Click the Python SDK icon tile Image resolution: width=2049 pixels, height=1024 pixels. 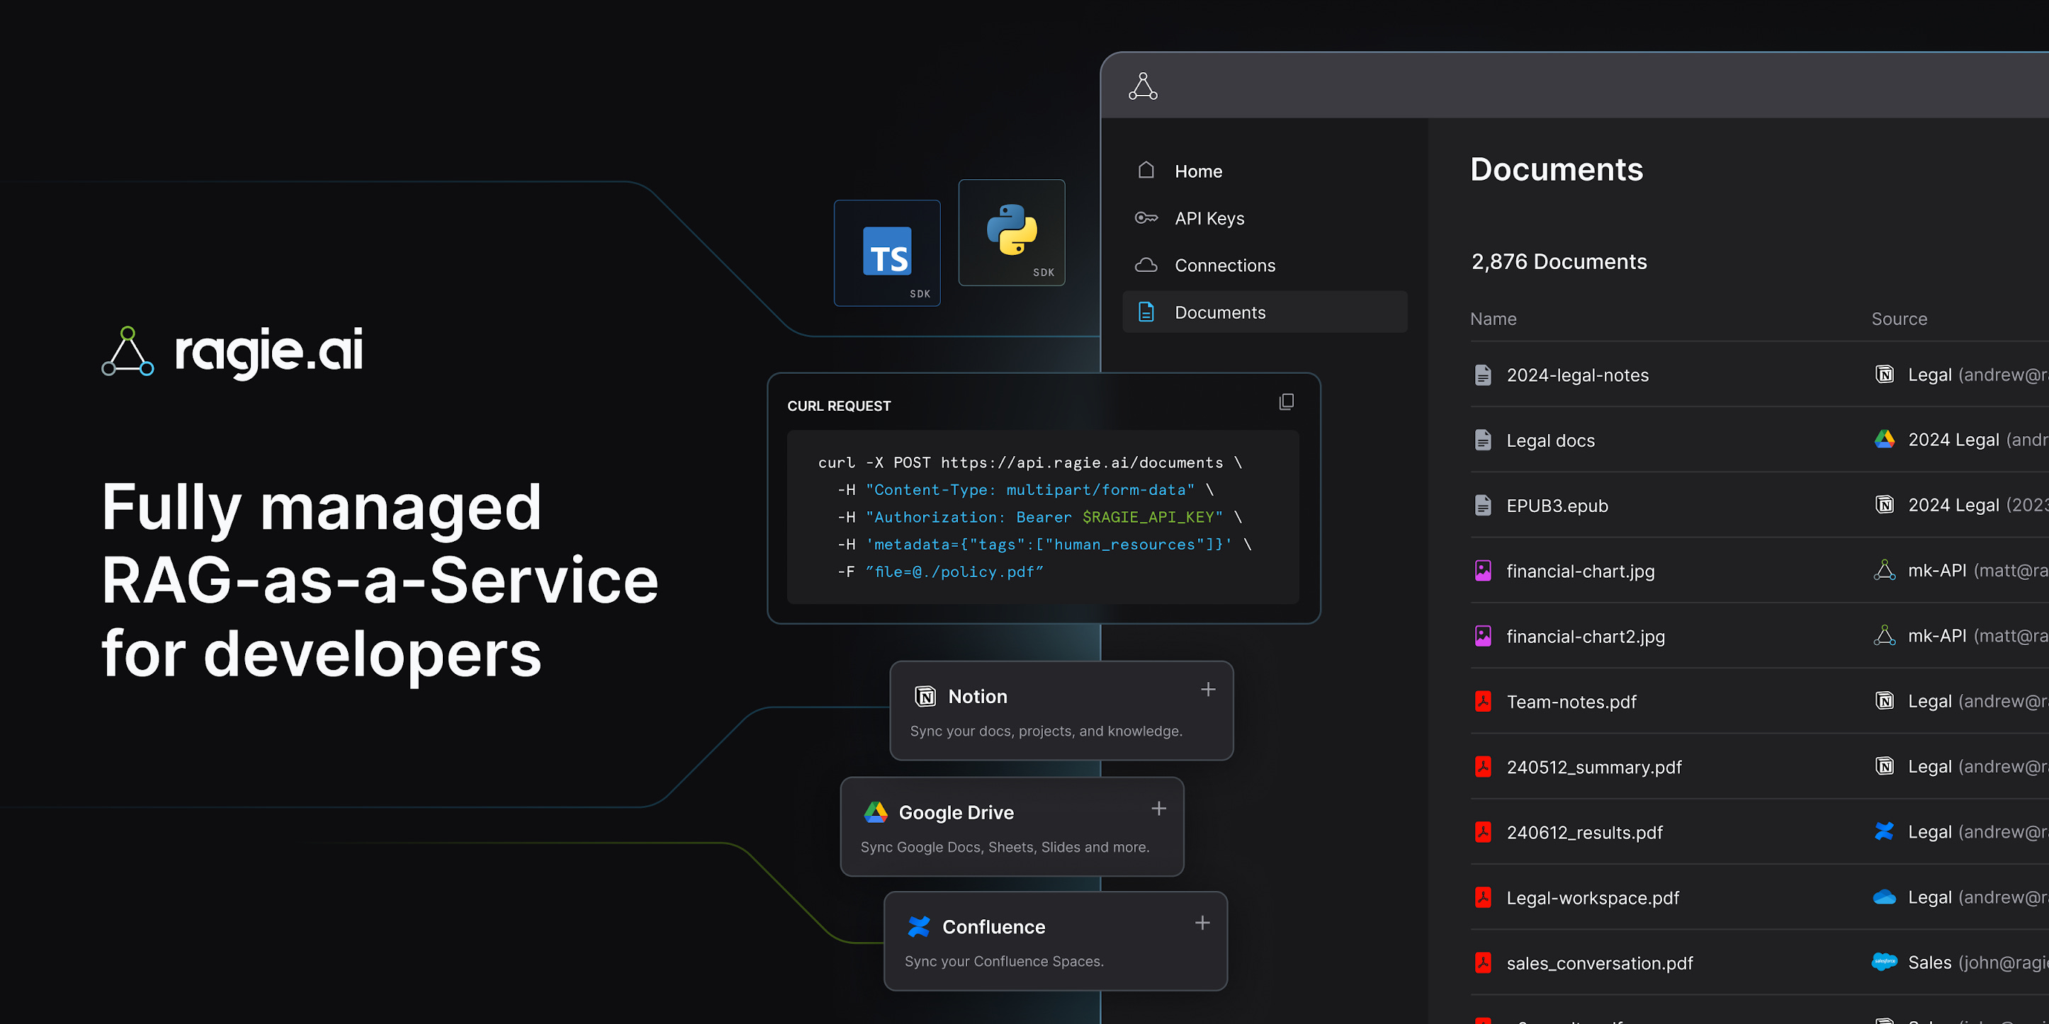tap(1011, 232)
